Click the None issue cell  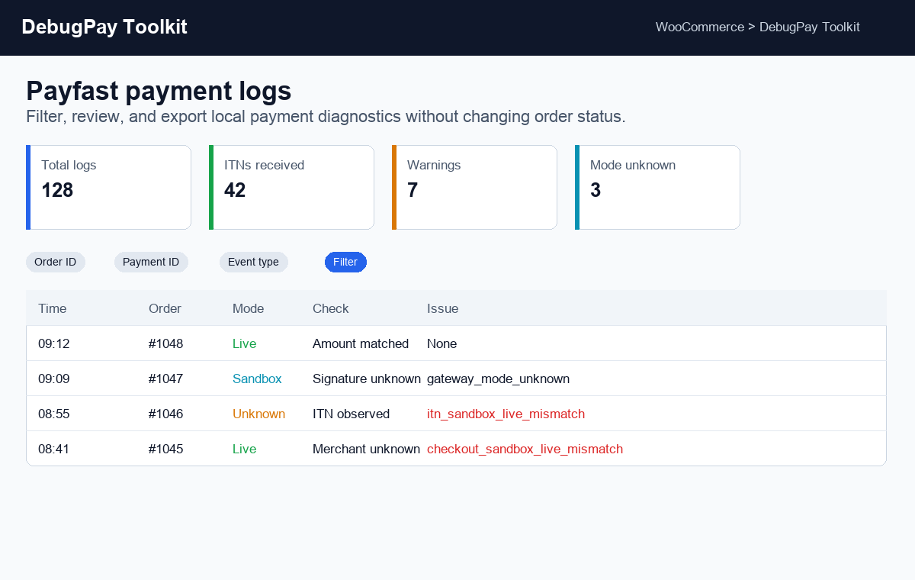coord(442,343)
